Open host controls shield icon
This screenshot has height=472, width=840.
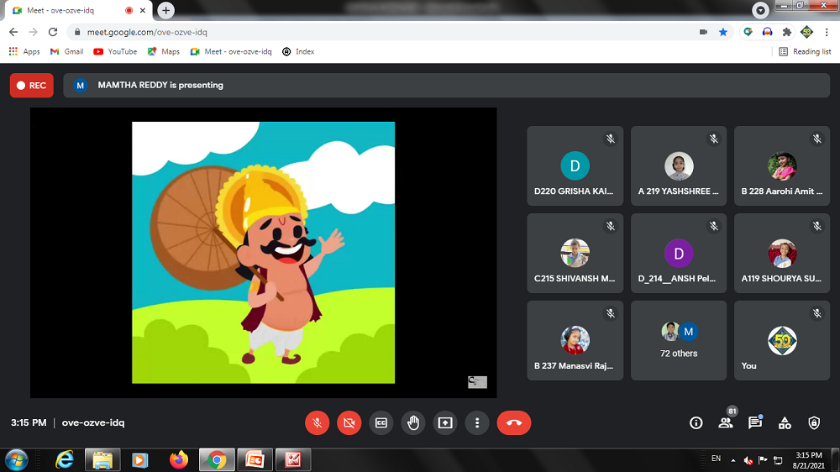point(813,423)
